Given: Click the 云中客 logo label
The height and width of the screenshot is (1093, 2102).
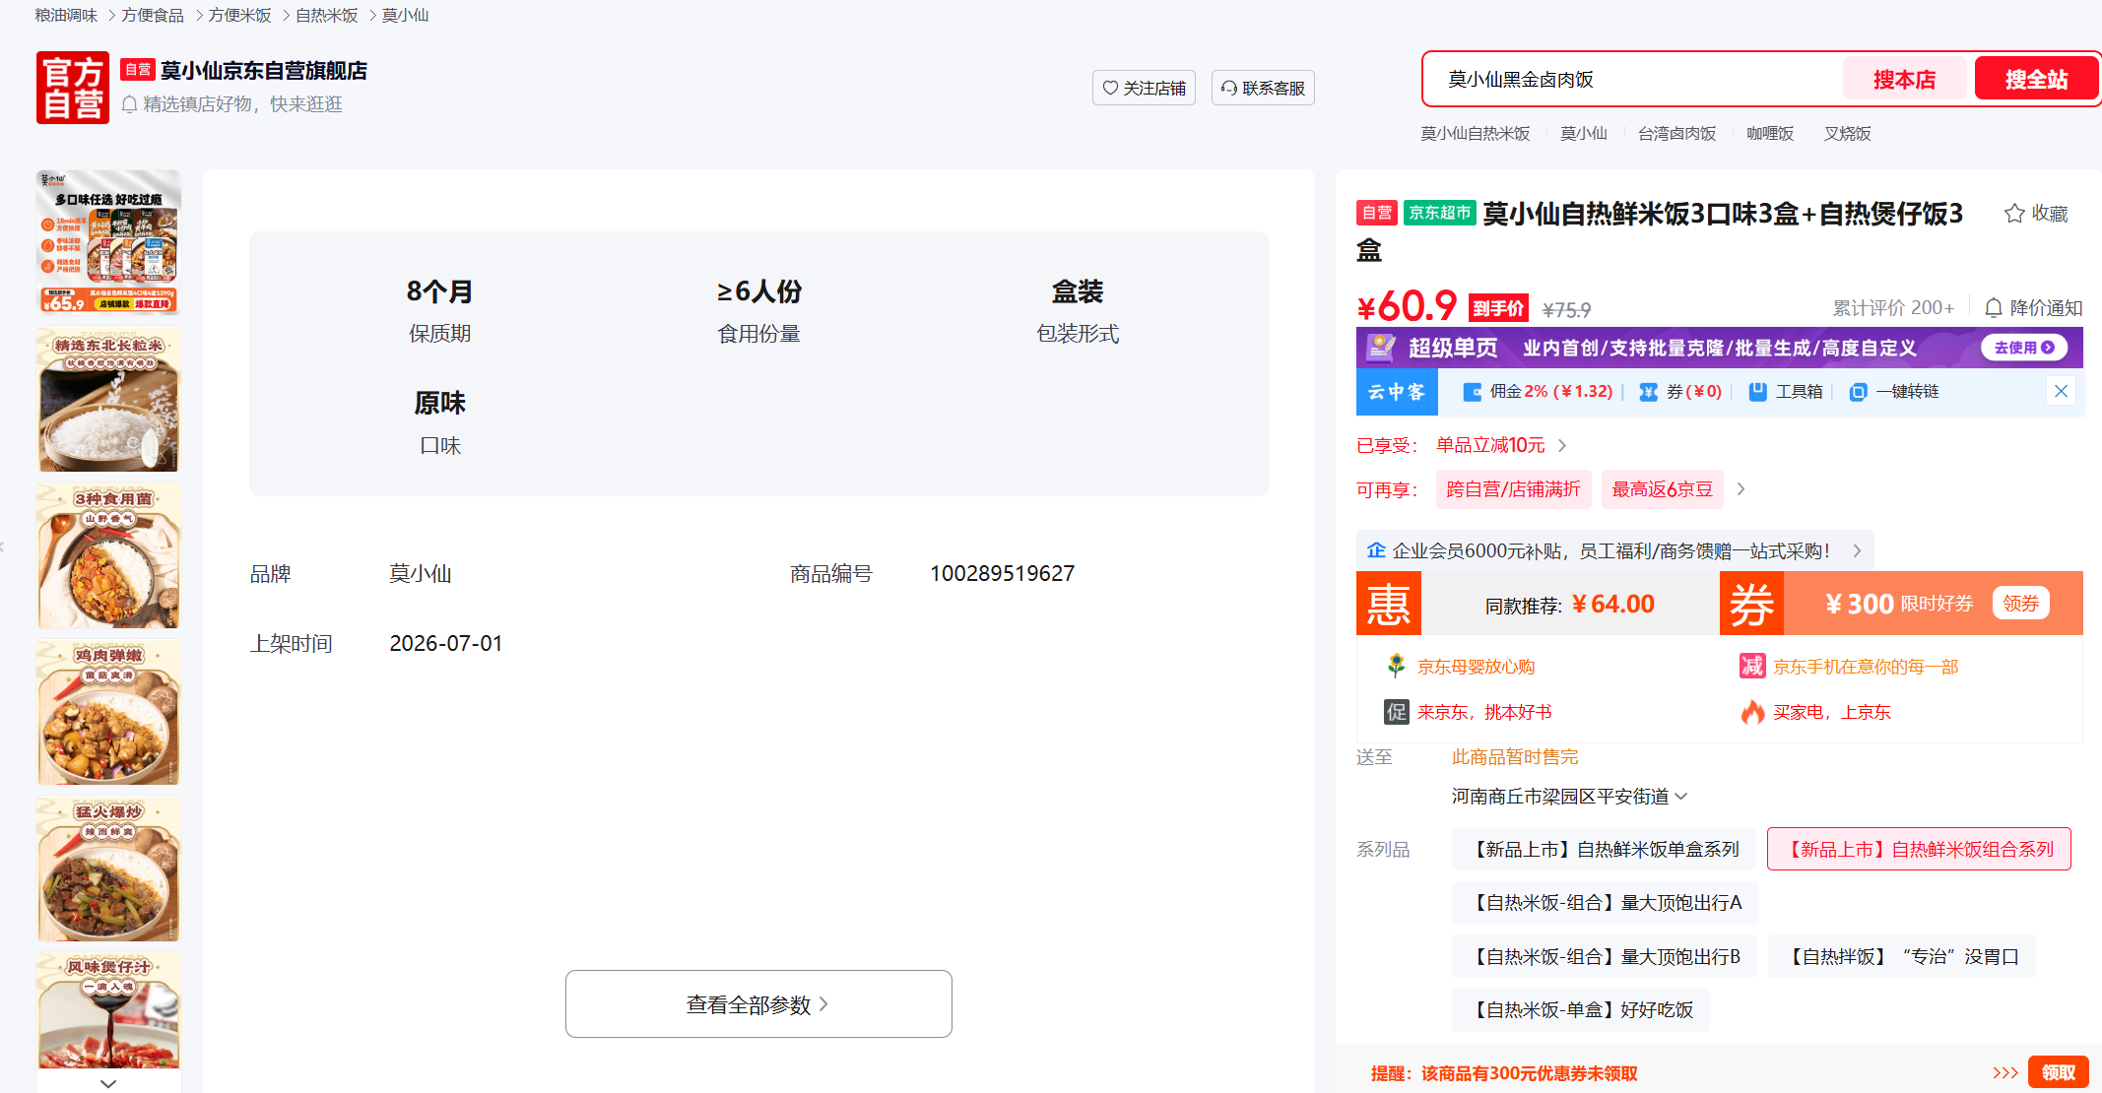Looking at the screenshot, I should pos(1397,392).
